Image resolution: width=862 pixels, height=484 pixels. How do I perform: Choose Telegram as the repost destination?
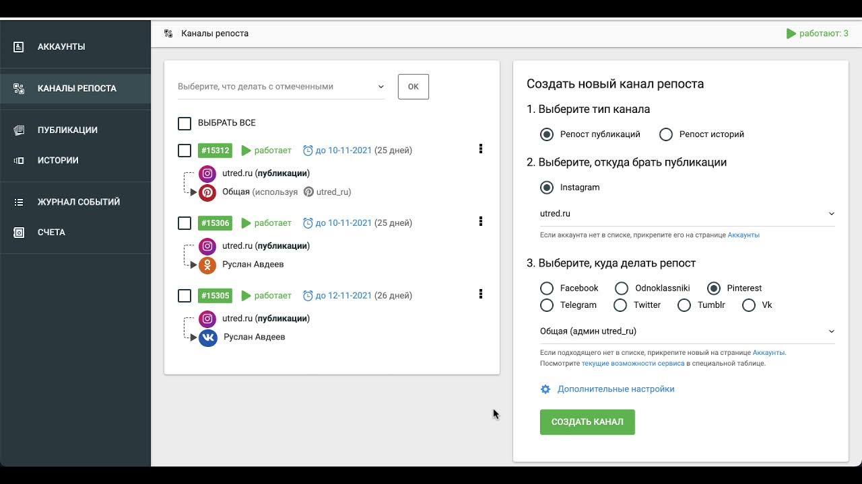click(x=548, y=305)
